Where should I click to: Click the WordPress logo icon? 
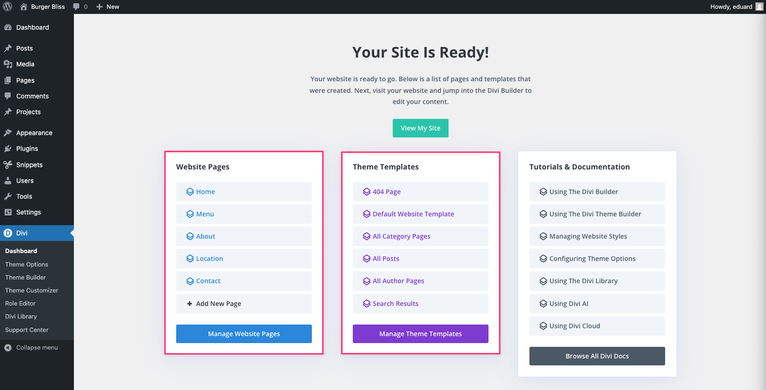7,6
